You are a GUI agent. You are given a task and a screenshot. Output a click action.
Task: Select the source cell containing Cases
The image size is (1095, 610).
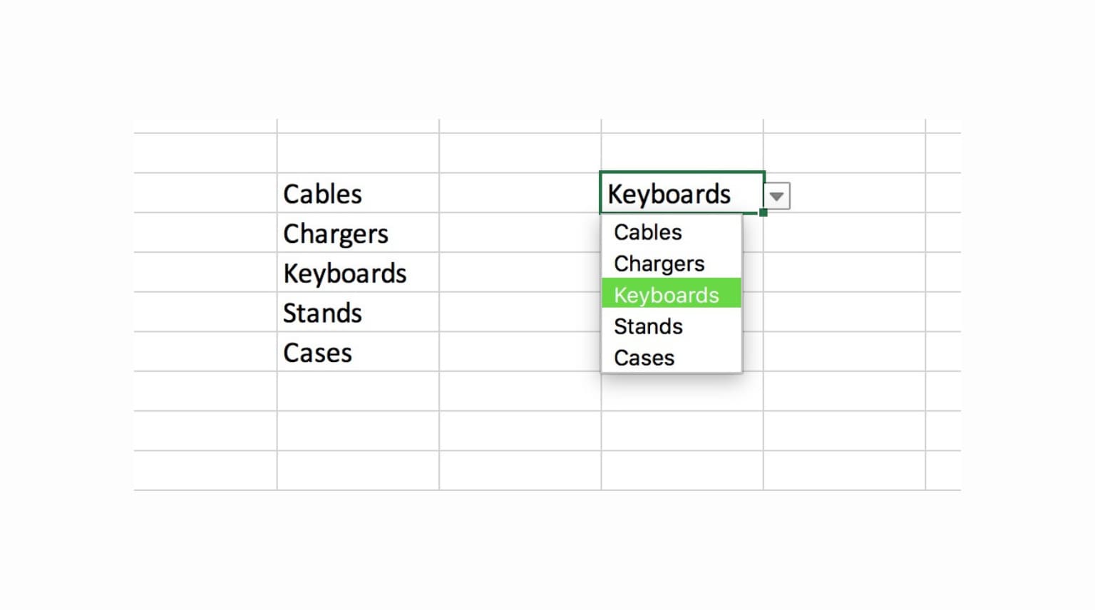pyautogui.click(x=358, y=351)
